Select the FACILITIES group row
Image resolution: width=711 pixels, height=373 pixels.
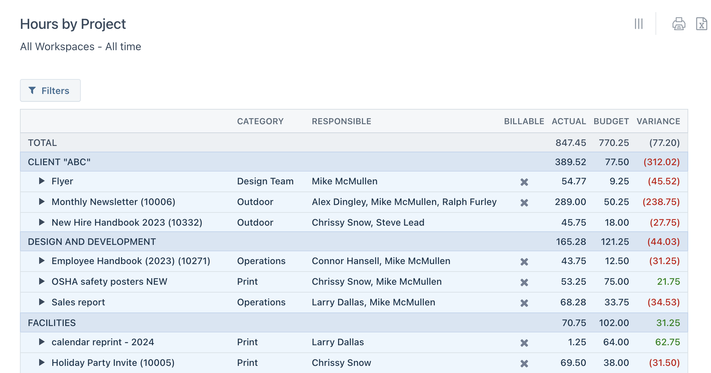coord(52,323)
